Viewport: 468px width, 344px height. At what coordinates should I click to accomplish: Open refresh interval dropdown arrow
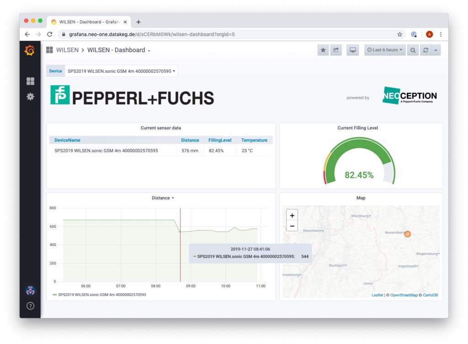[x=436, y=50]
